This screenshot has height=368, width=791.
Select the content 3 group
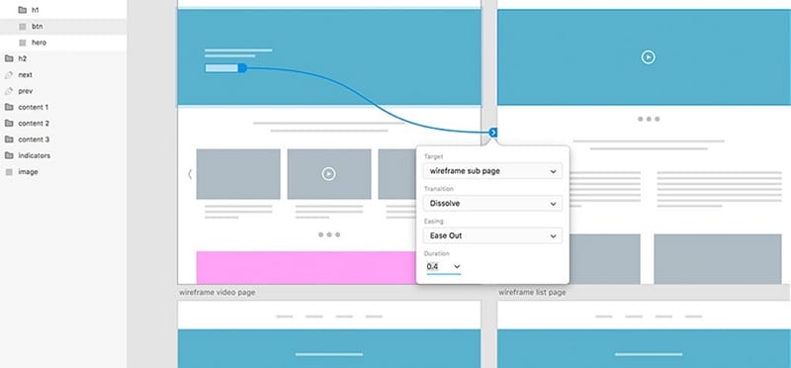[x=63, y=139]
